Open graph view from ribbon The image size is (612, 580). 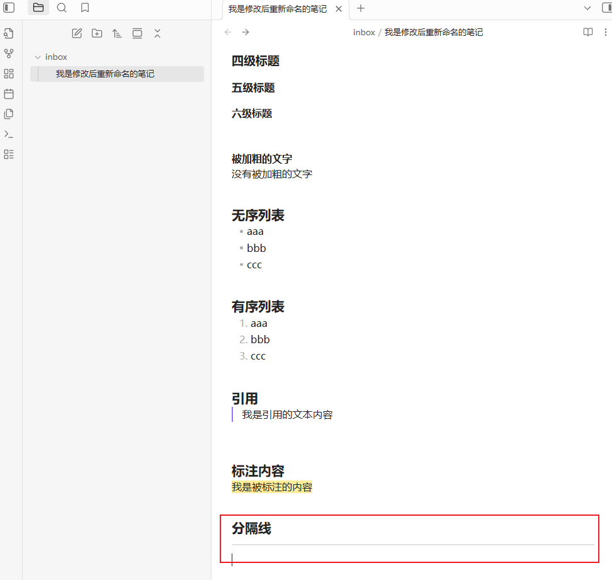coord(9,54)
